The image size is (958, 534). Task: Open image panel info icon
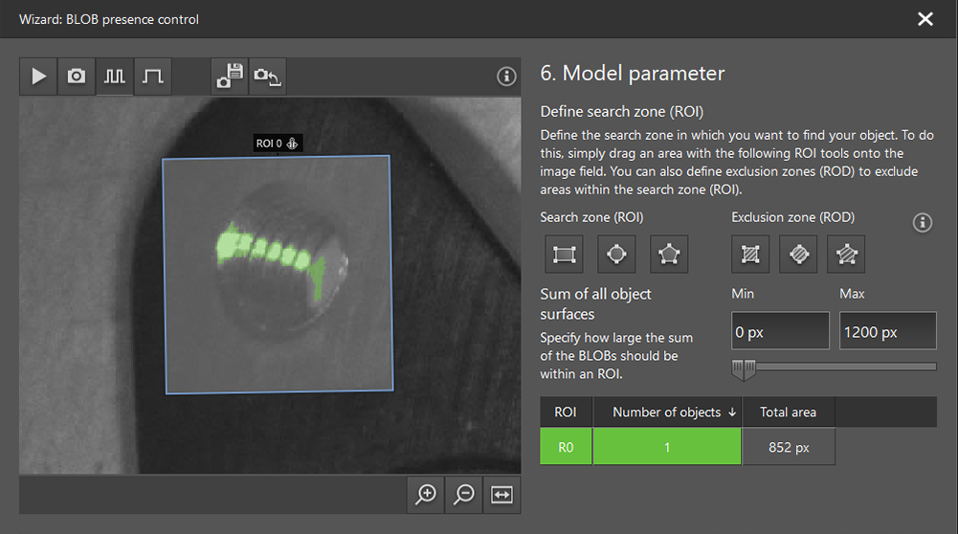(506, 78)
